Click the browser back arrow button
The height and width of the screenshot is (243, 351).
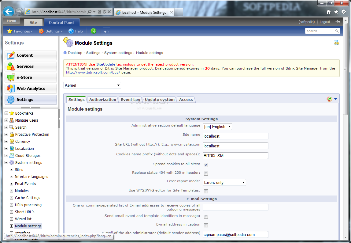pyautogui.click(x=9, y=12)
